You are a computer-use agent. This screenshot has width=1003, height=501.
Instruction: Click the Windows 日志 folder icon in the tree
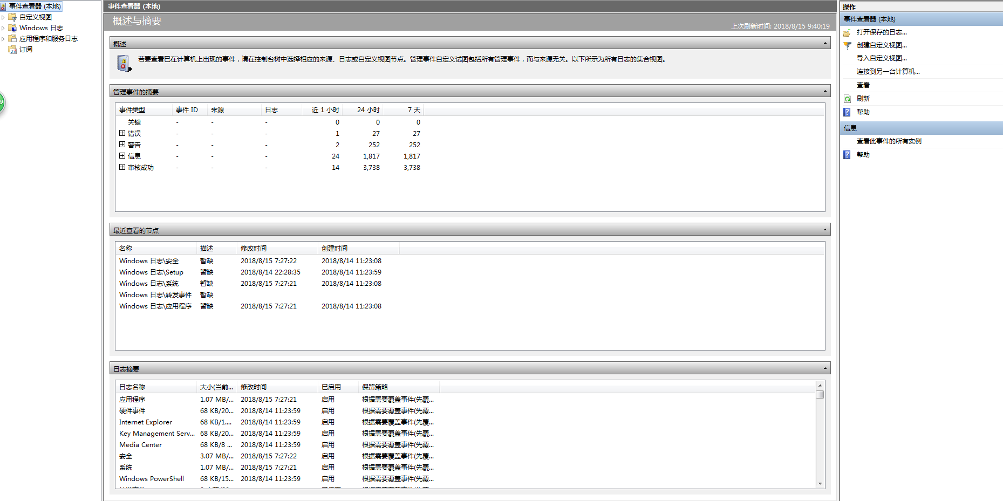coord(12,28)
